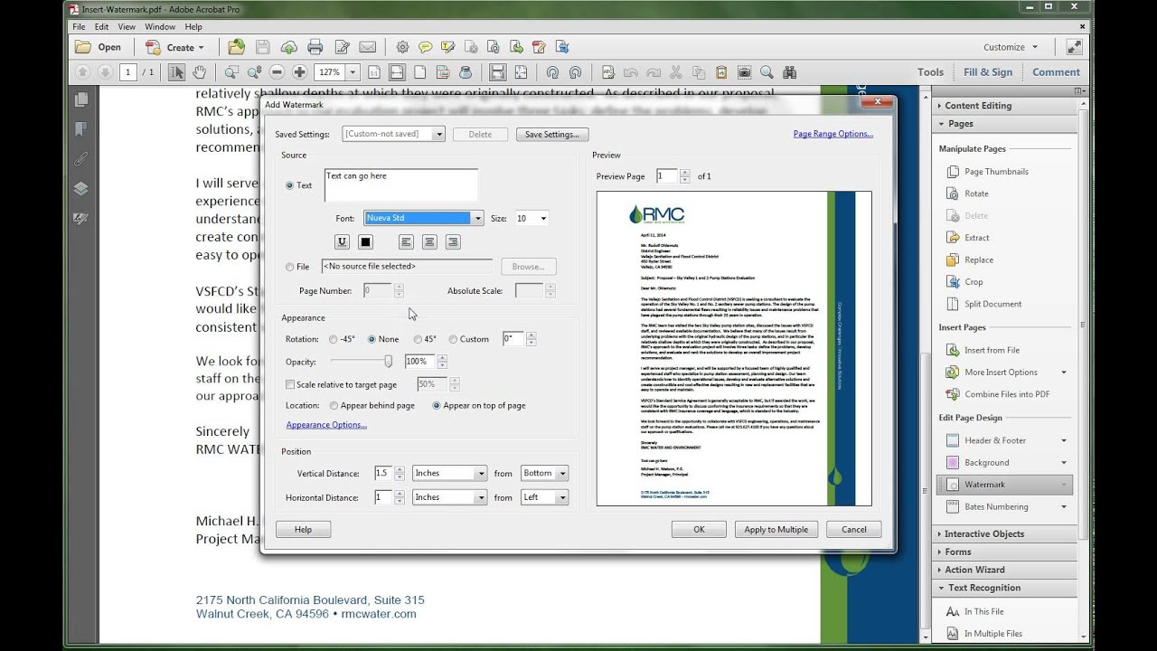Click the Underline text format button
This screenshot has width=1157, height=651.
coord(342,241)
